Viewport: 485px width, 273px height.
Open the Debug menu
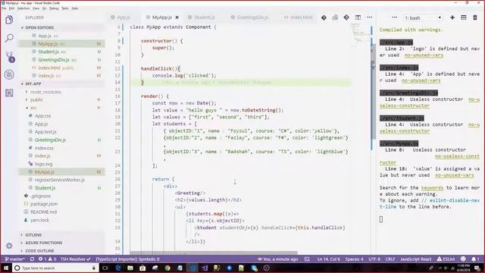pyautogui.click(x=54, y=8)
